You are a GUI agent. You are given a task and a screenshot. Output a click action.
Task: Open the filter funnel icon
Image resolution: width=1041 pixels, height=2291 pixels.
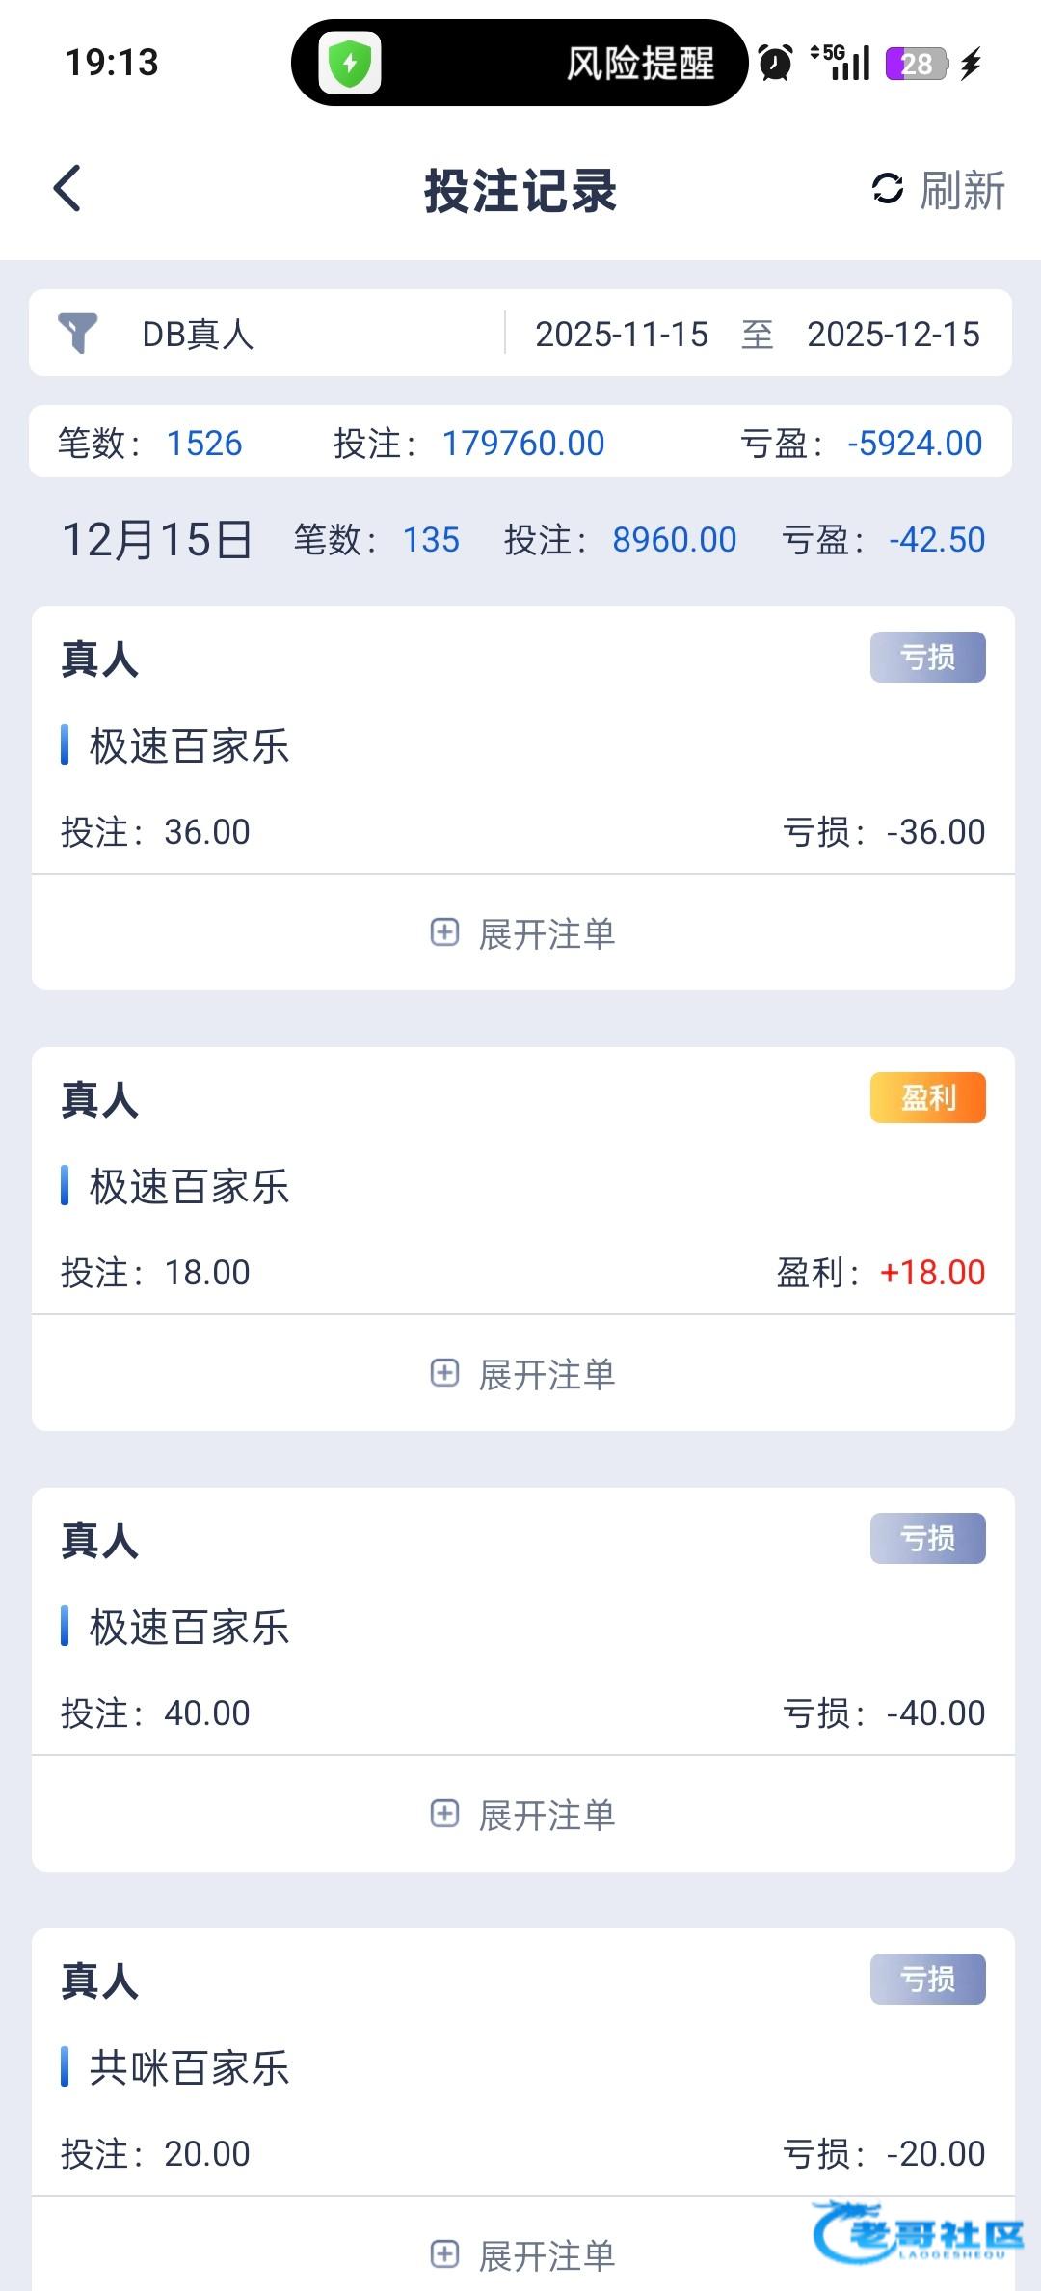point(78,334)
